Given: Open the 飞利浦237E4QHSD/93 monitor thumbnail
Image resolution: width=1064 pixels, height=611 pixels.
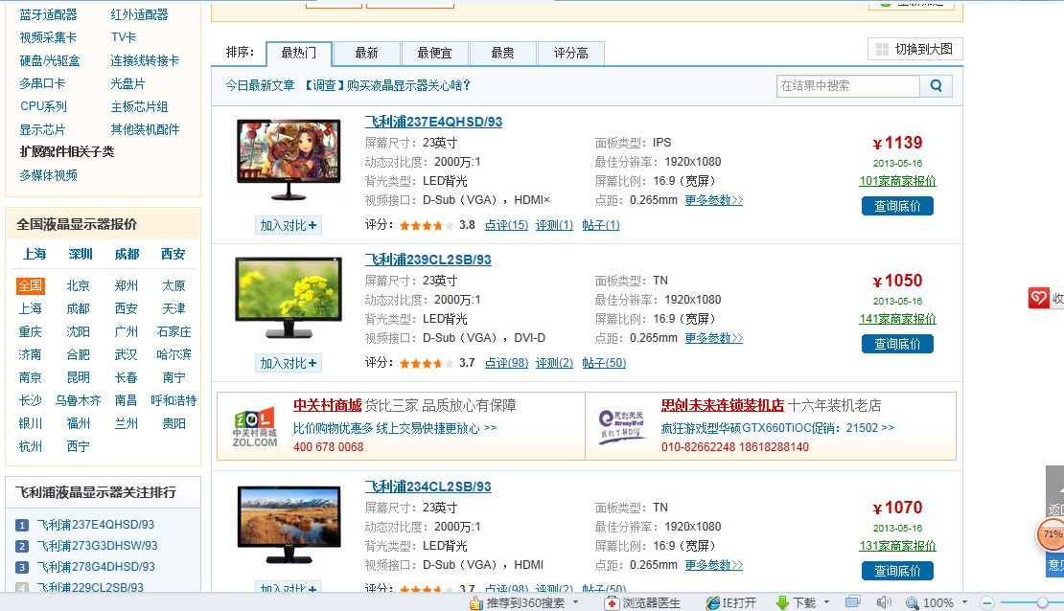Looking at the screenshot, I should [289, 160].
